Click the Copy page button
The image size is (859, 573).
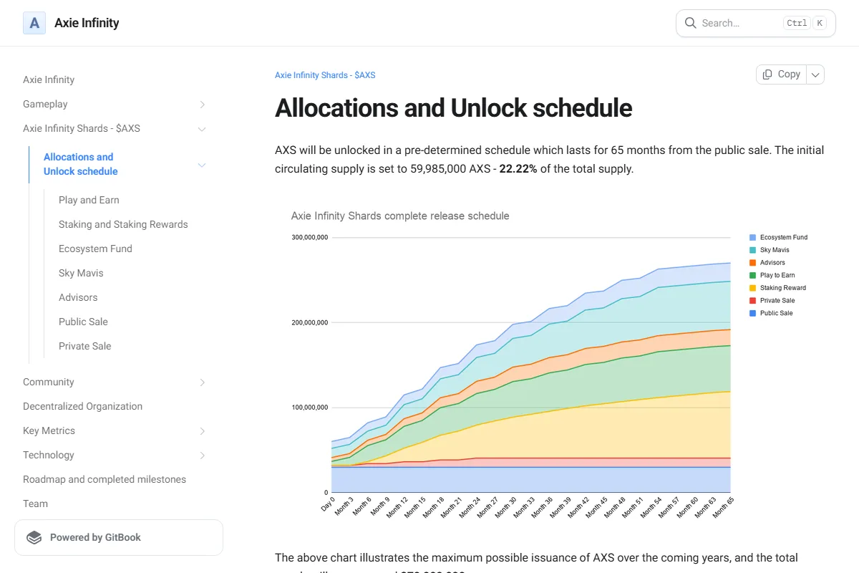coord(781,74)
